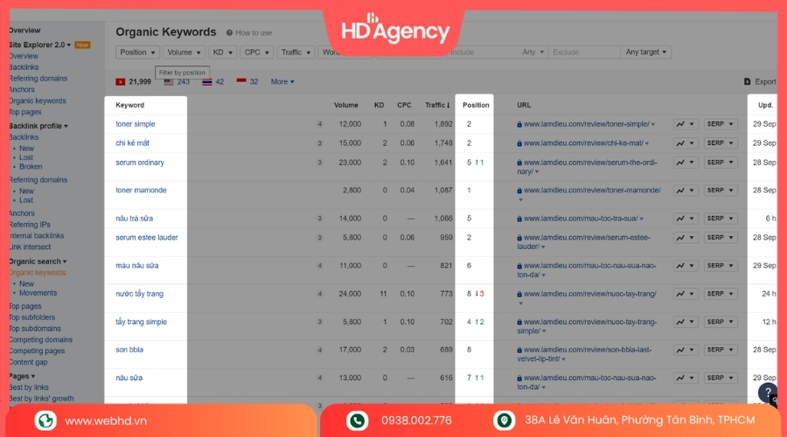Screen dimensions: 787x437
Task: Collapse the Pages sidebar section
Action: coord(22,377)
